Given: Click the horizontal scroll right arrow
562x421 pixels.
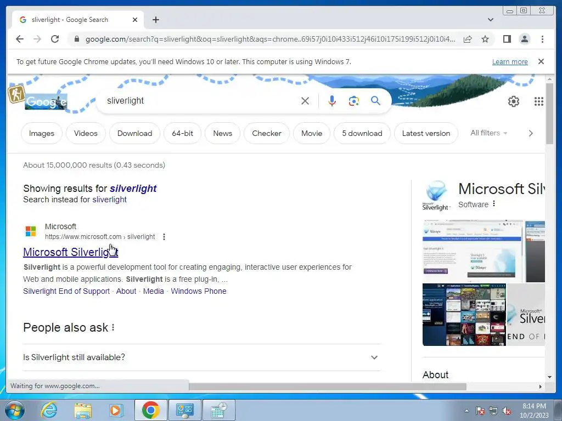Looking at the screenshot, I should click(541, 386).
